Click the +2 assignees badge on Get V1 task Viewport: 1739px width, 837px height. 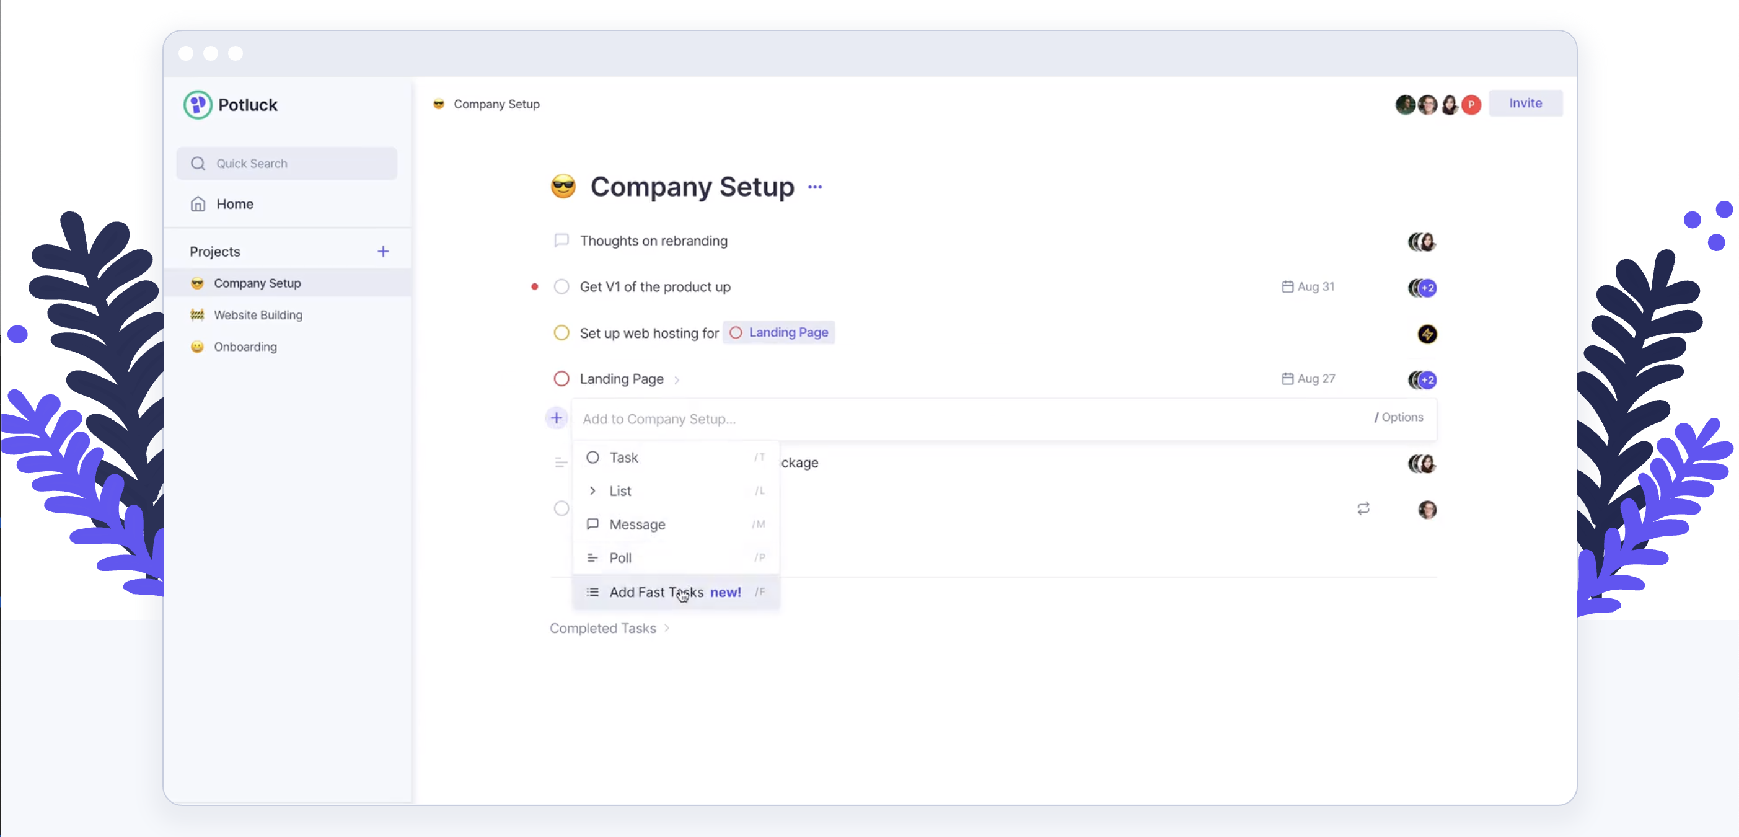(1428, 288)
